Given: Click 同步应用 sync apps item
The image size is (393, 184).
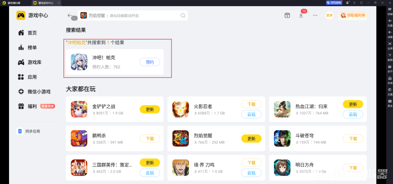Looking at the screenshot, I should 29,131.
